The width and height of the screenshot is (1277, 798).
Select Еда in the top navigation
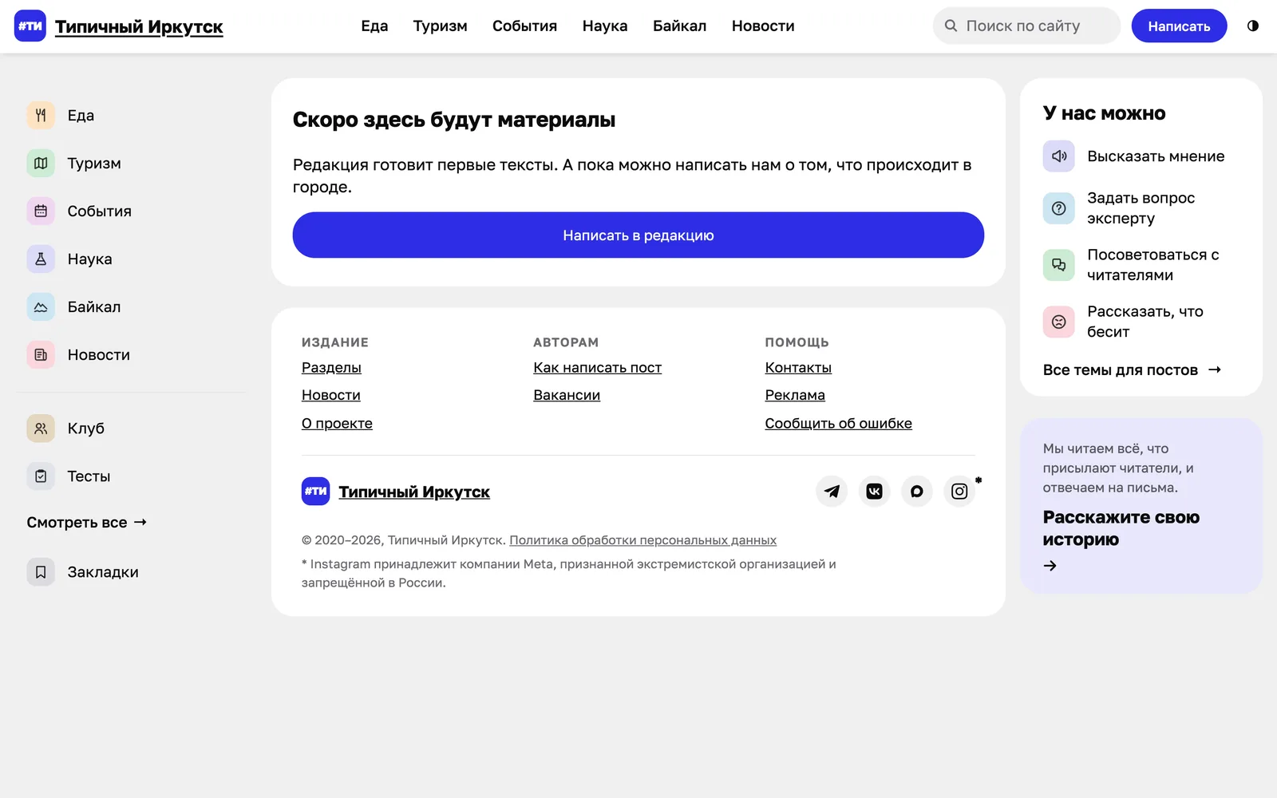click(x=374, y=26)
